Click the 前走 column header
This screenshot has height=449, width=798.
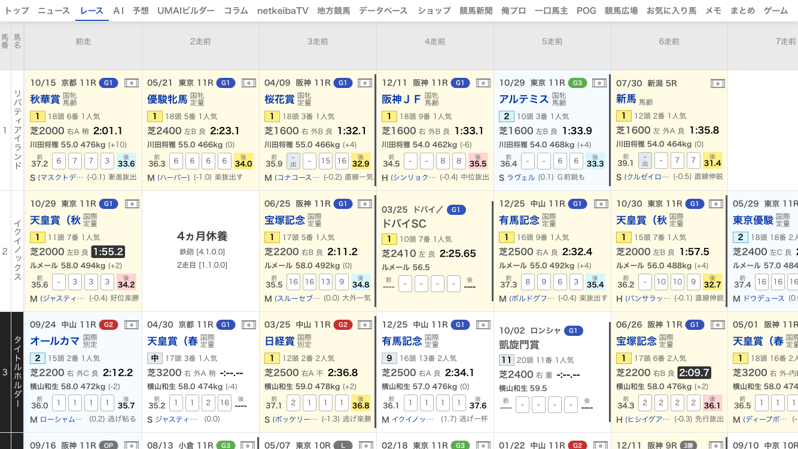(83, 41)
